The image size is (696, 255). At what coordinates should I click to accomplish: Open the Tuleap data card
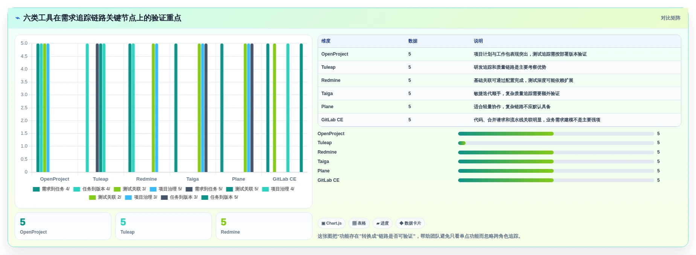pyautogui.click(x=164, y=226)
